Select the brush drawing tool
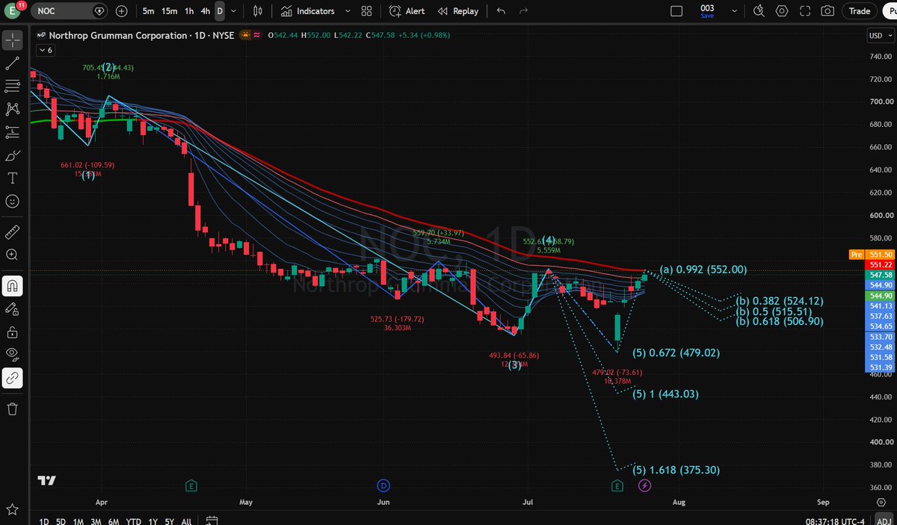The width and height of the screenshot is (897, 525). (x=12, y=155)
